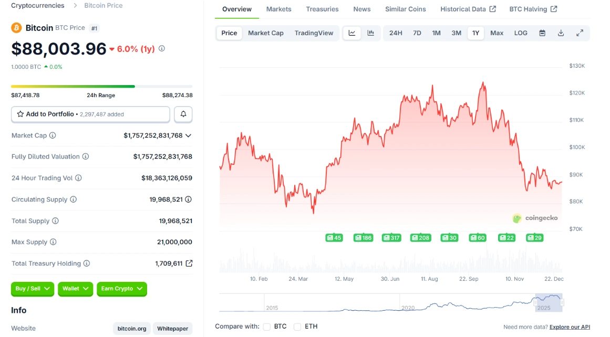Select the TradingView chart tab
This screenshot has height=337, width=610.
(314, 33)
